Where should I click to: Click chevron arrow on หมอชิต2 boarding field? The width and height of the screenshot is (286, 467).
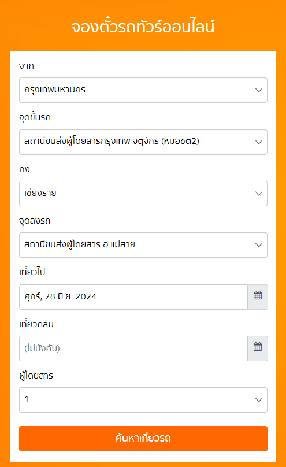(x=259, y=142)
